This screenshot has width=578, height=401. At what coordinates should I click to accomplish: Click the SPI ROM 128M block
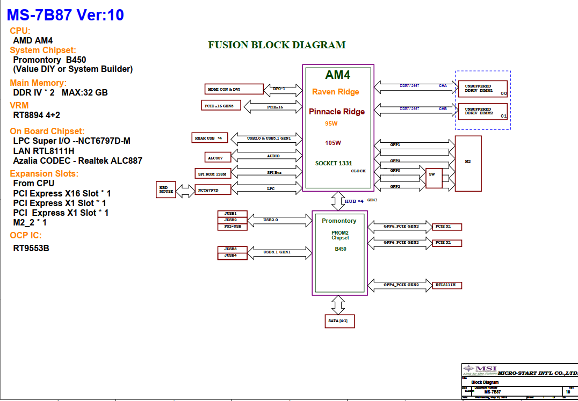point(213,173)
